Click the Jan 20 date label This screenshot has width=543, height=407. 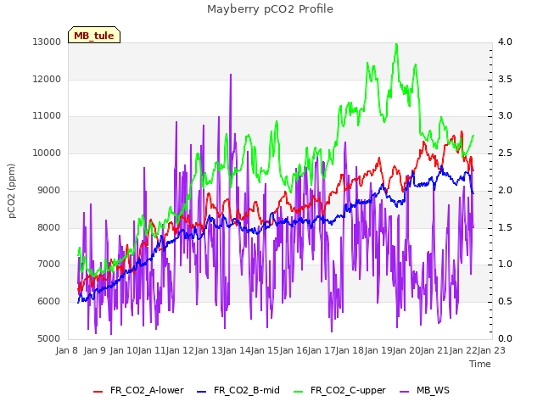click(x=406, y=350)
